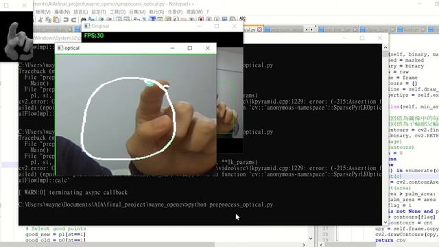439x247 pixels.
Task: Open the 設定(T) settings menu
Action: (99, 12)
